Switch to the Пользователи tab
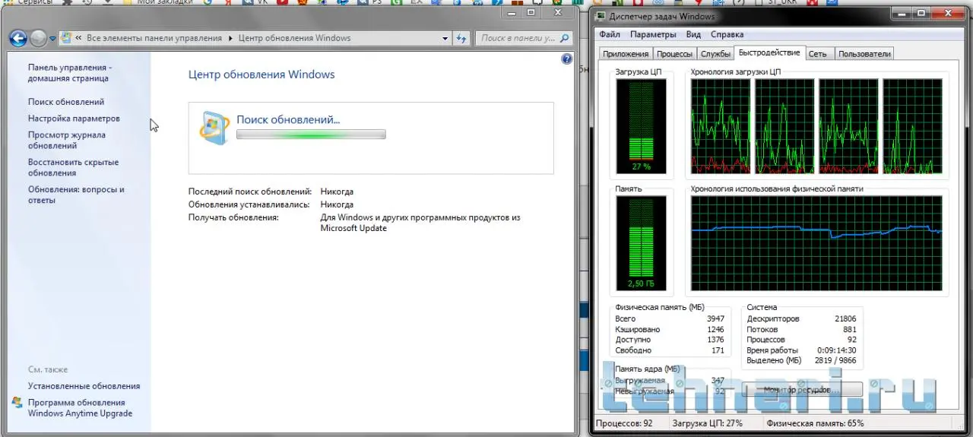The width and height of the screenshot is (973, 437). [864, 54]
